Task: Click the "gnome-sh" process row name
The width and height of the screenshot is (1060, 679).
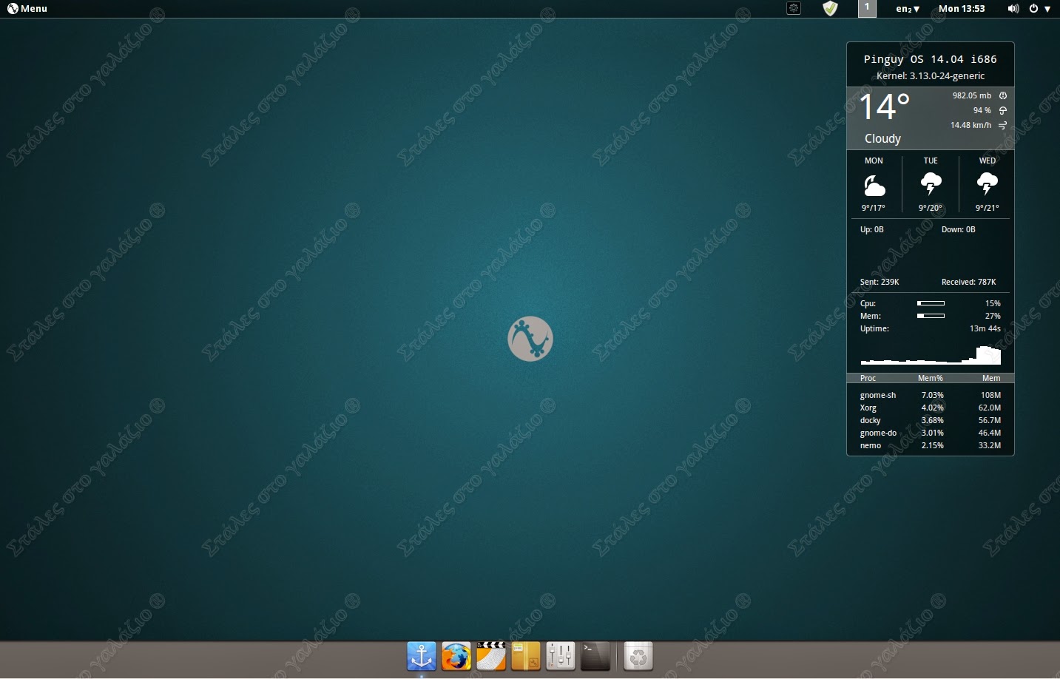Action: pos(878,395)
